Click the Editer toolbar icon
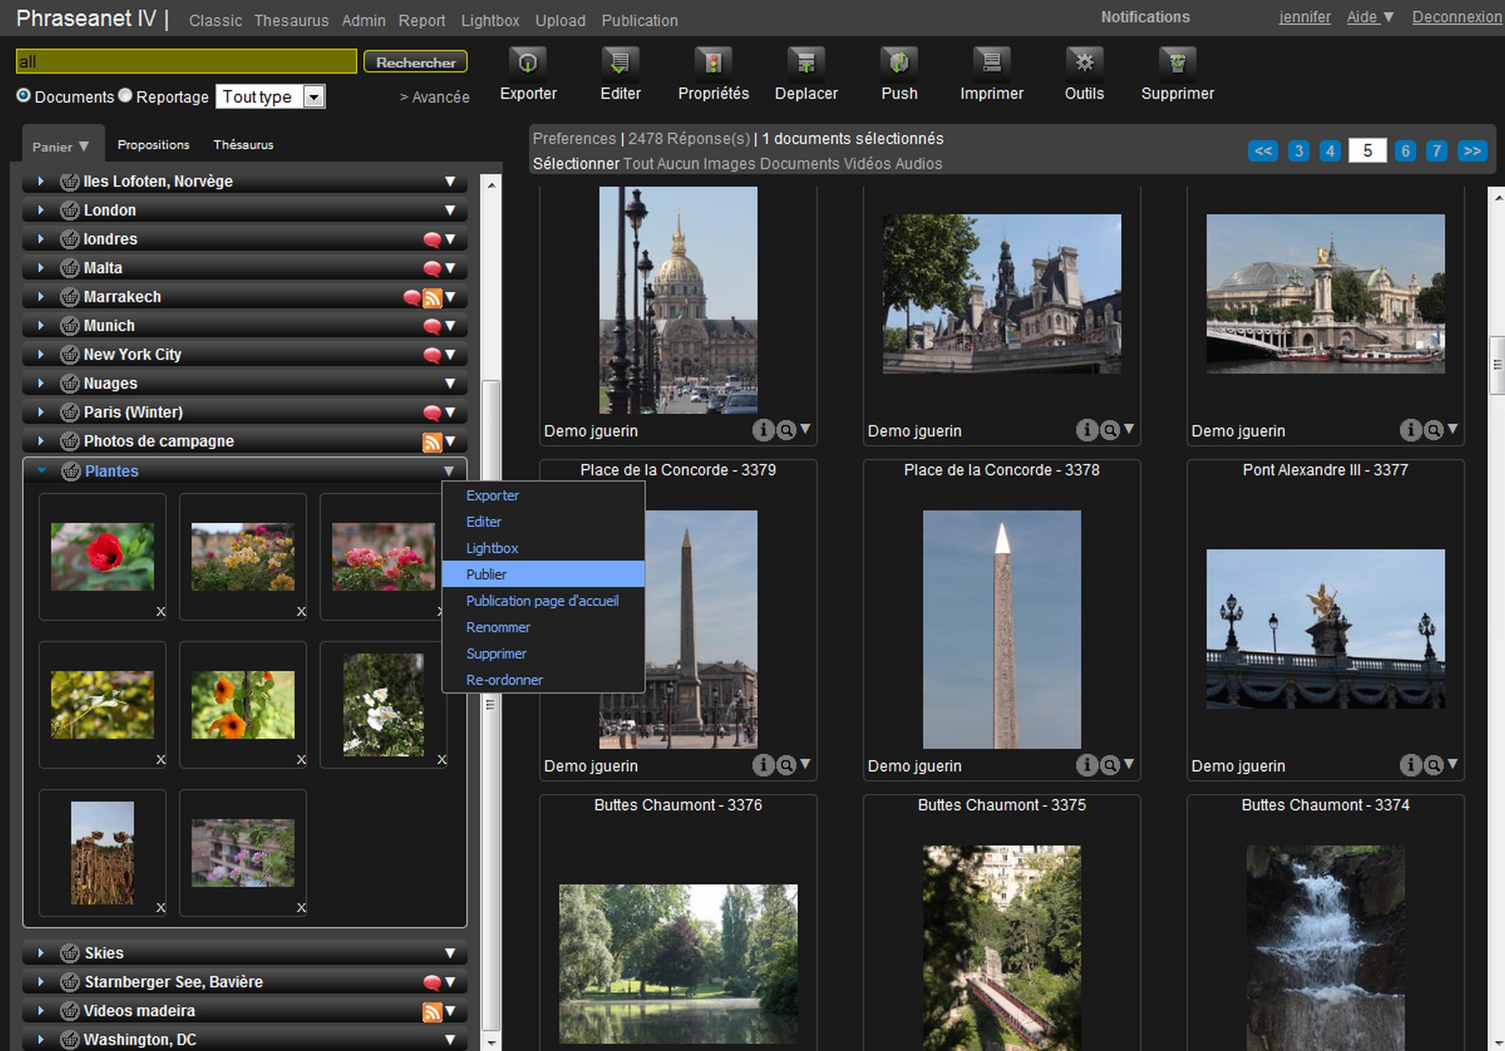This screenshot has width=1505, height=1051. coord(620,63)
